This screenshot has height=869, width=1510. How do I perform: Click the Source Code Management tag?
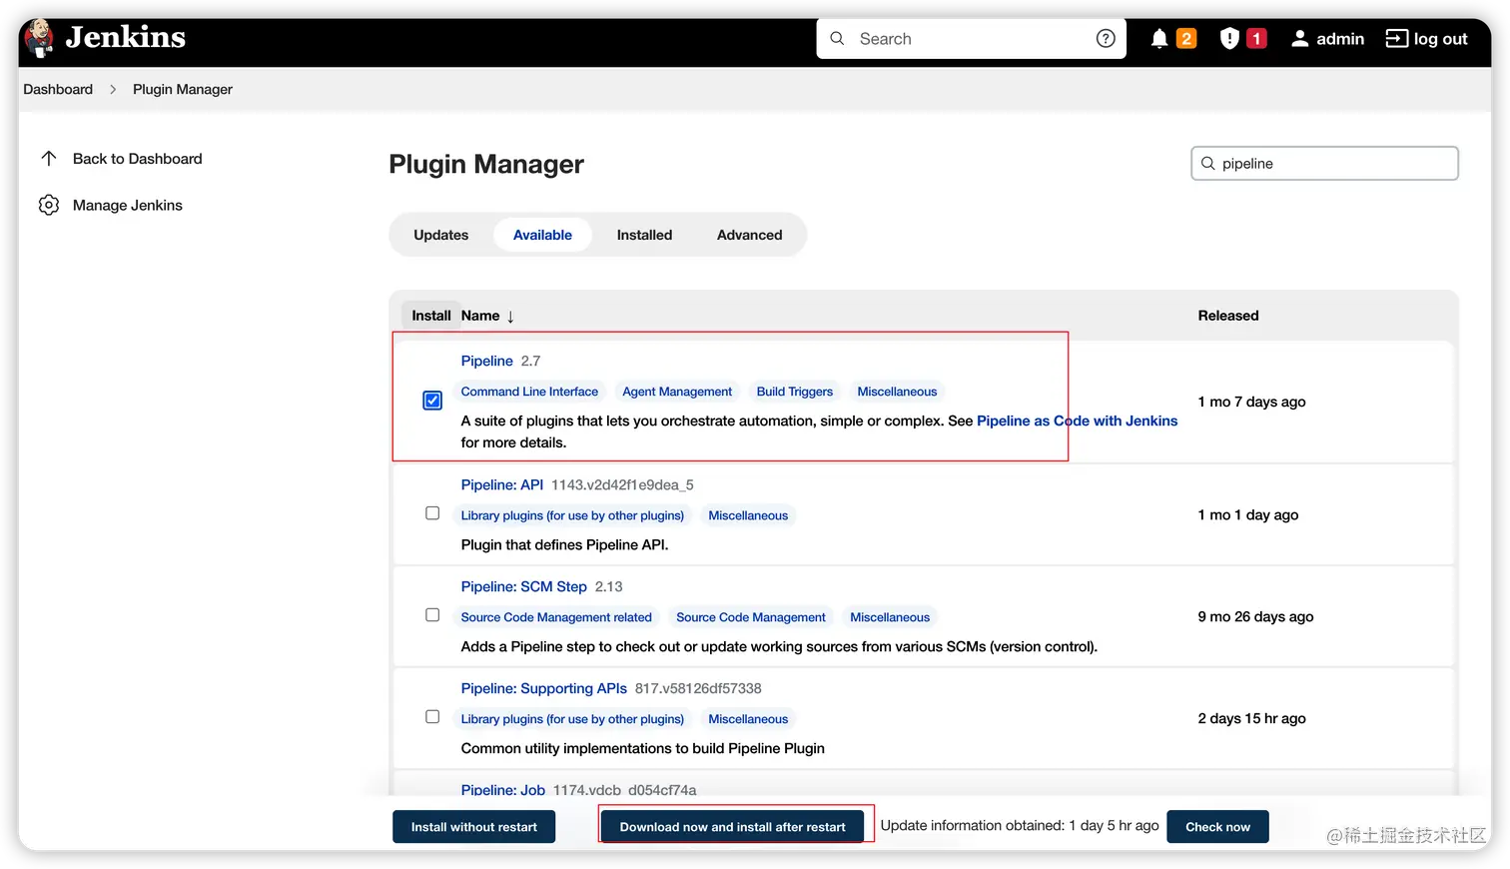tap(751, 617)
